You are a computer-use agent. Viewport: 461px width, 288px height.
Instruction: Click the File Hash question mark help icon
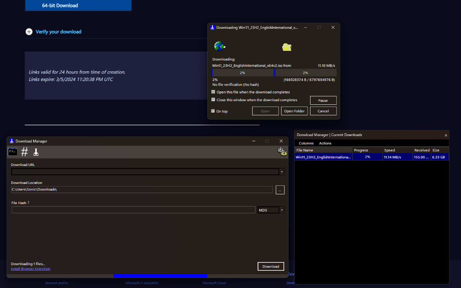click(28, 203)
